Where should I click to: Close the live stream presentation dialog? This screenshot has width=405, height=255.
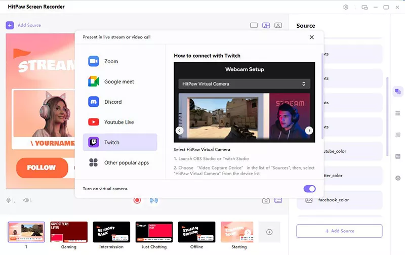(x=312, y=37)
